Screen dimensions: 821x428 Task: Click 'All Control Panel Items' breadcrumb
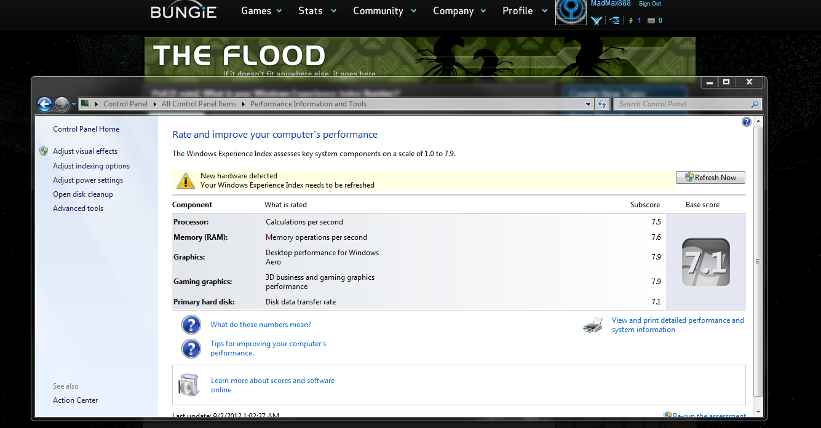199,104
